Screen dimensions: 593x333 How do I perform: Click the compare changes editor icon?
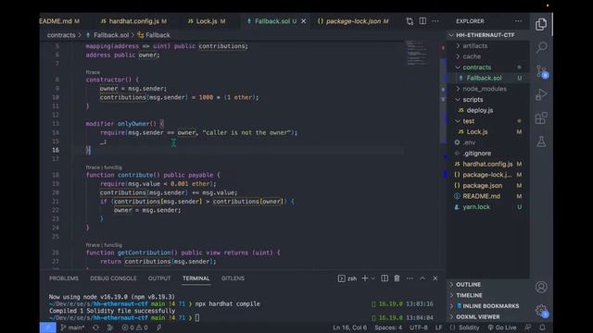(x=410, y=21)
